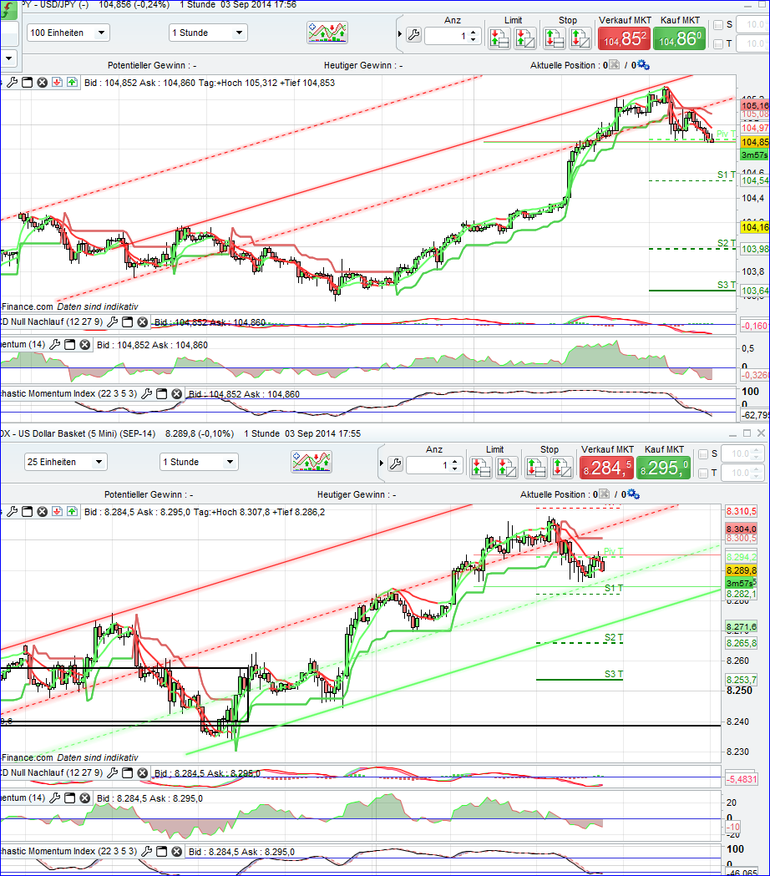Click the green upload-arrow icon on Dollar Basket chart
This screenshot has width=770, height=876.
(72, 511)
